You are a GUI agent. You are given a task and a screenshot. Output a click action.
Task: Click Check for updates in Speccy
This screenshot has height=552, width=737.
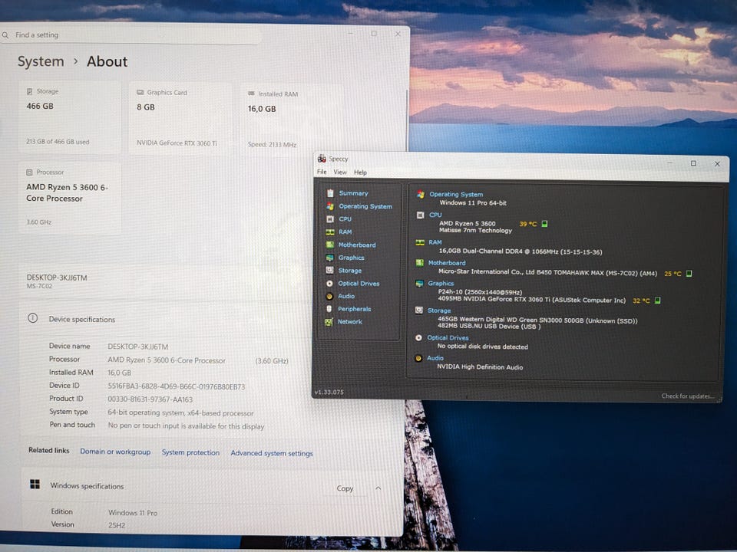(x=688, y=396)
